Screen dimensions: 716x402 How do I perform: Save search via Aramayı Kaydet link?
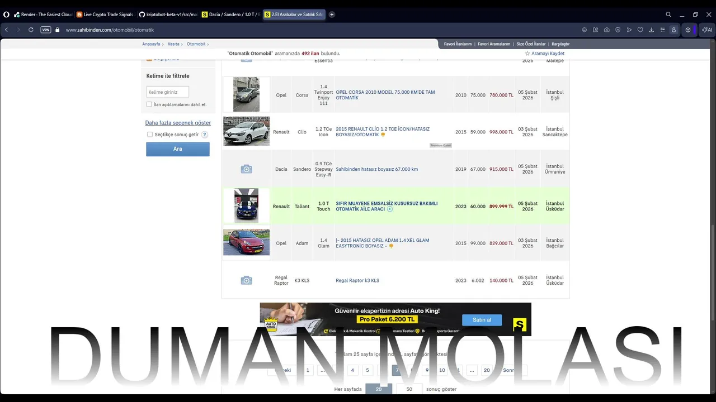548,54
